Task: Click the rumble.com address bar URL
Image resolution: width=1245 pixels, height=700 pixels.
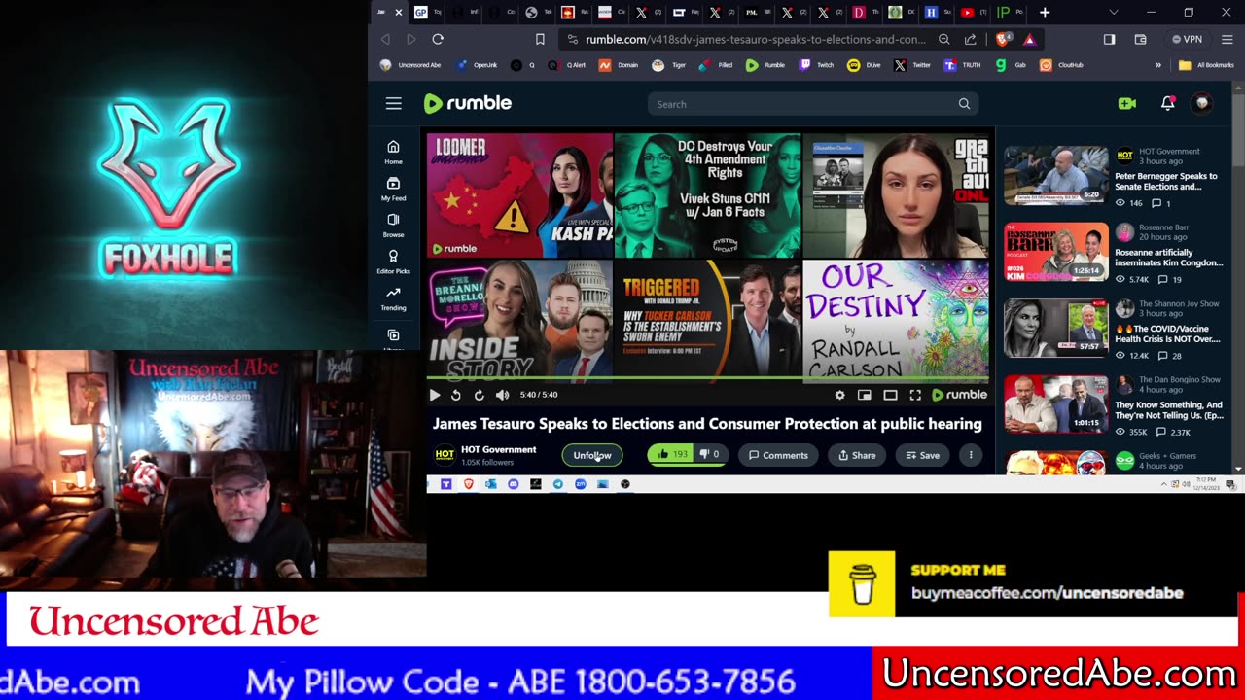Action: point(755,39)
